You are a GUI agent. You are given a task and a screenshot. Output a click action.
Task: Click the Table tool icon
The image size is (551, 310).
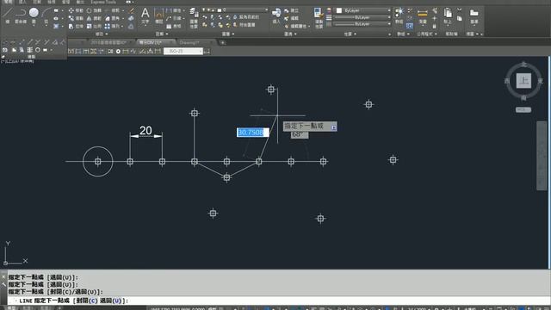169,26
